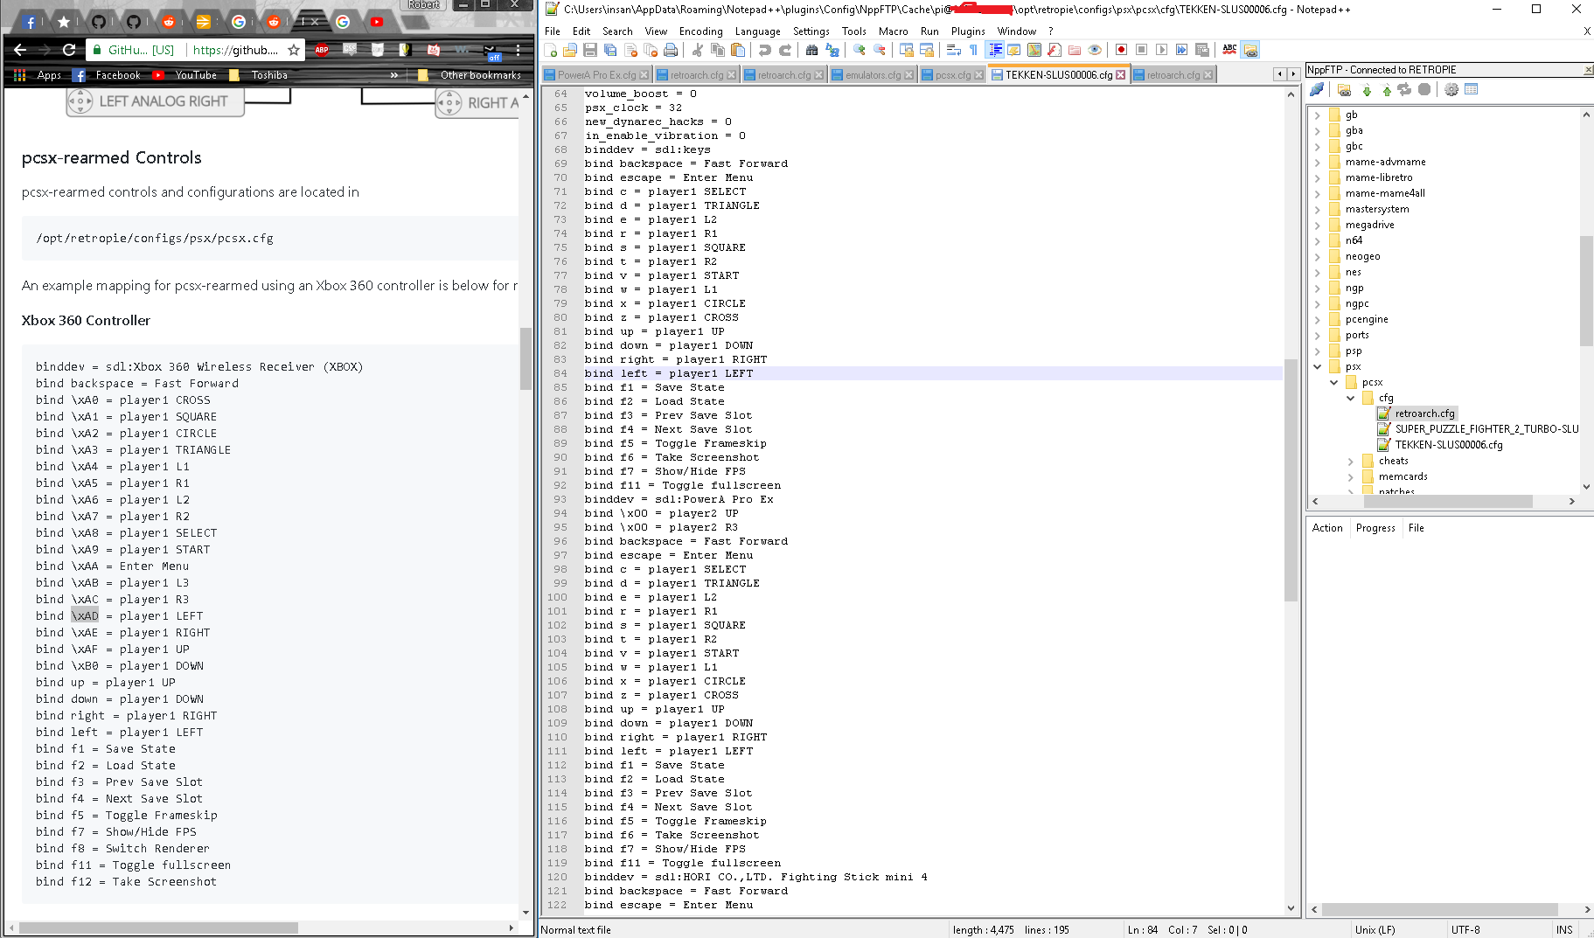Open the Facebook bookmark

coord(107,75)
